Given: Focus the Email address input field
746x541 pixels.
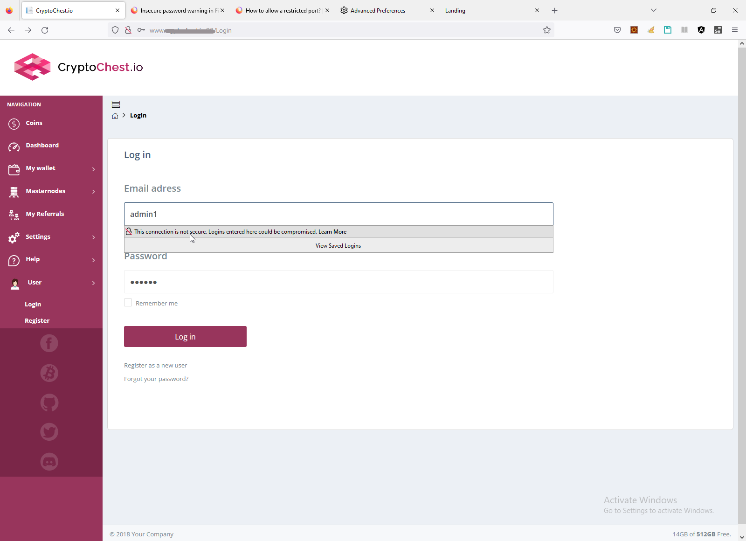Looking at the screenshot, I should pyautogui.click(x=338, y=214).
